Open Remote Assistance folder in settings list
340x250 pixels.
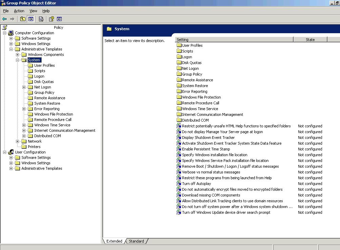point(197,80)
